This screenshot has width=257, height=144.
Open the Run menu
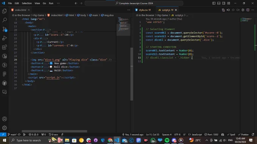(x=51, y=3)
